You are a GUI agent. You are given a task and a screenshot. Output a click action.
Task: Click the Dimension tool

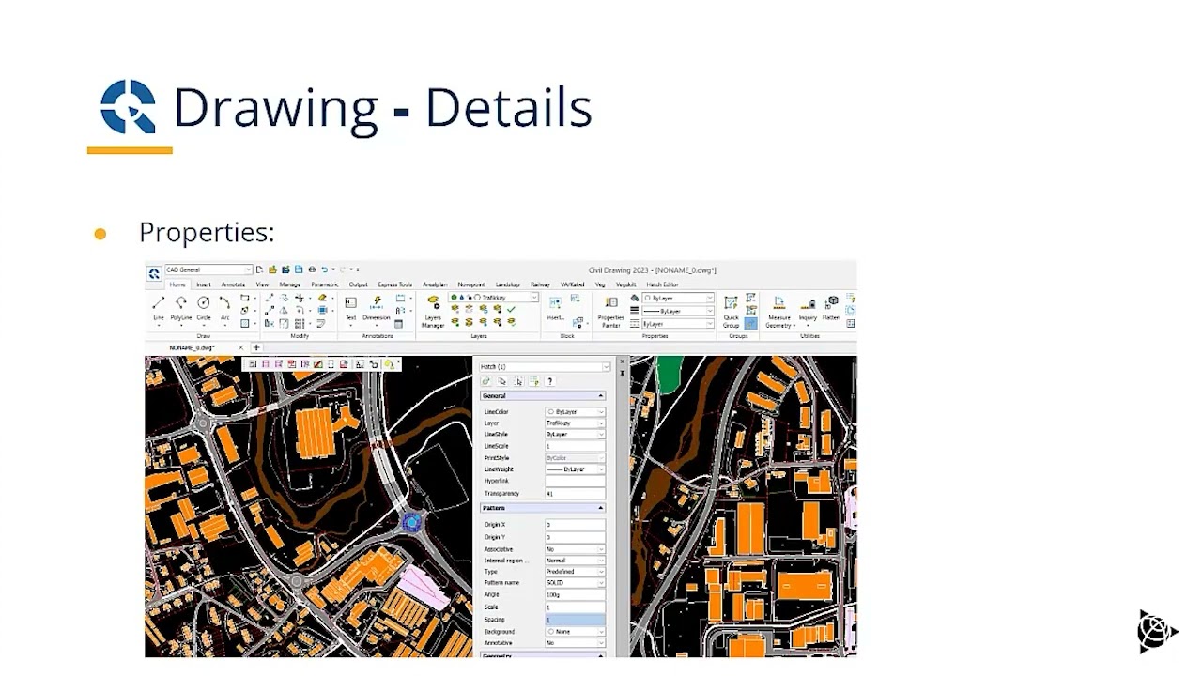[x=377, y=309]
